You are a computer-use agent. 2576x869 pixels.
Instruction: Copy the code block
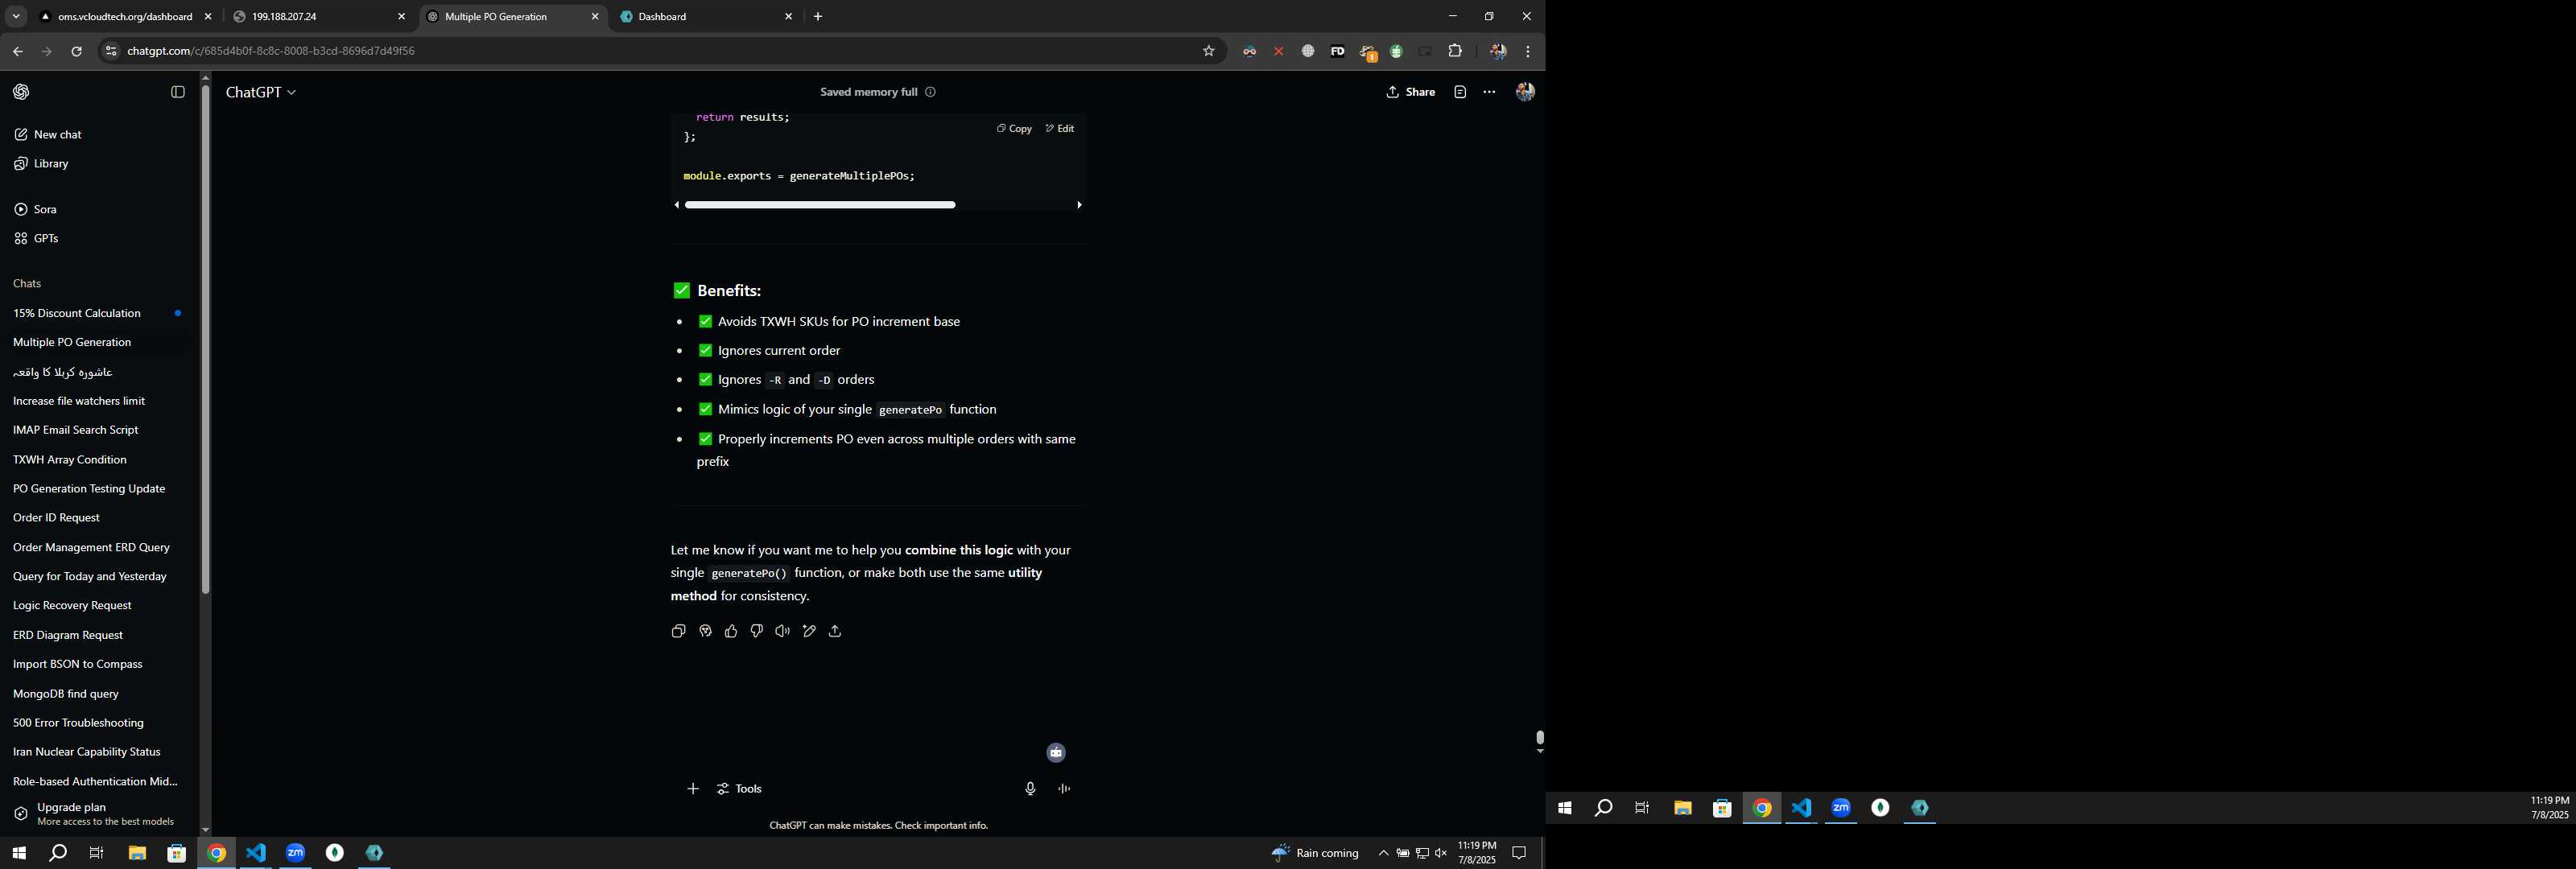[x=1014, y=128]
